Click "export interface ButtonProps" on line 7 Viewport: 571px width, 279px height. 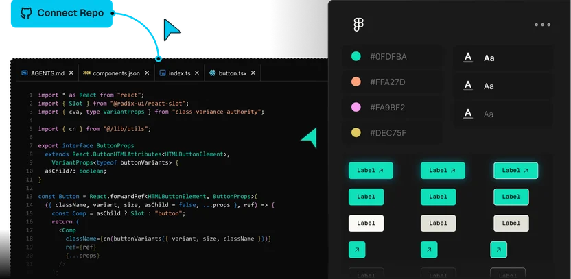click(x=86, y=145)
